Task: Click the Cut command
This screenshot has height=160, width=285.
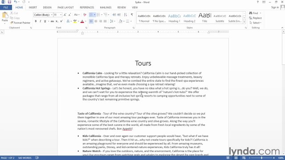Action: tap(14, 13)
